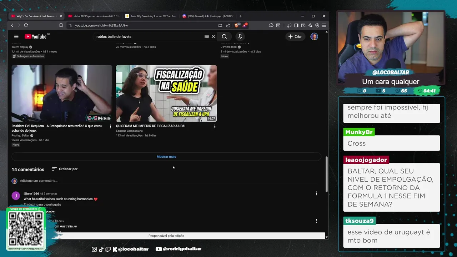Switch to the Rush Fifty Something tab

151,16
